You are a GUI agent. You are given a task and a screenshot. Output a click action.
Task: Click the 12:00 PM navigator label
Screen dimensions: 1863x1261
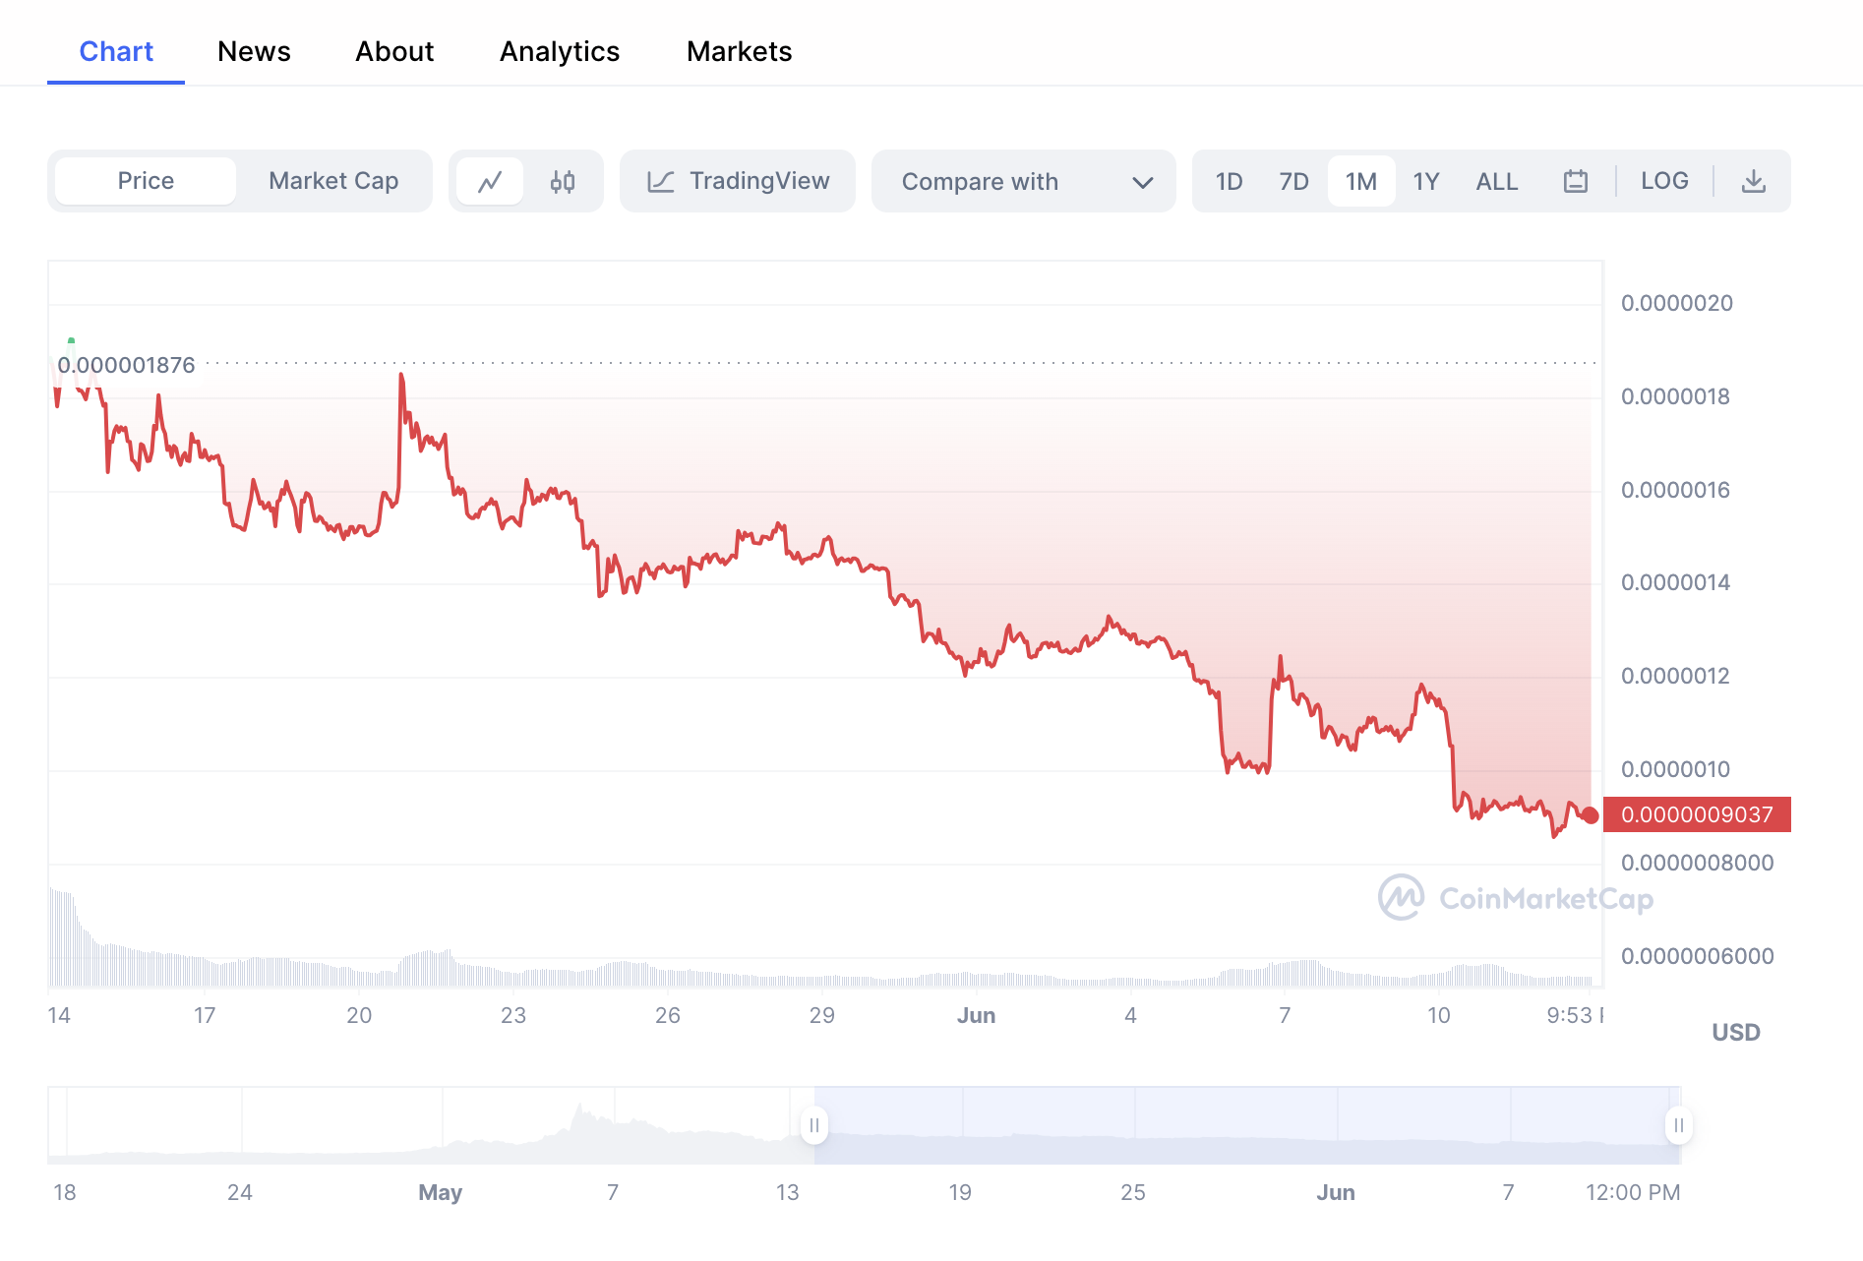point(1633,1192)
